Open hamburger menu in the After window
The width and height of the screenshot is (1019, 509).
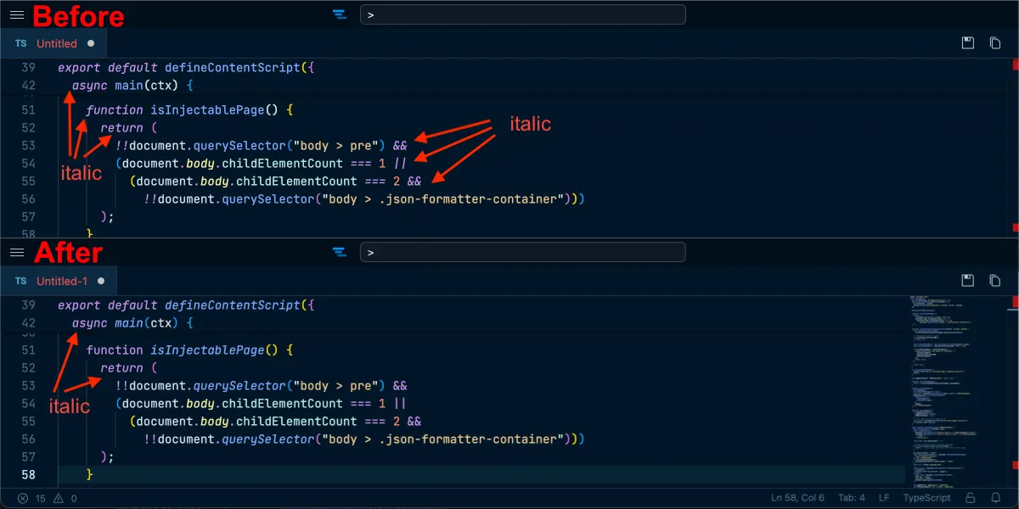click(16, 252)
